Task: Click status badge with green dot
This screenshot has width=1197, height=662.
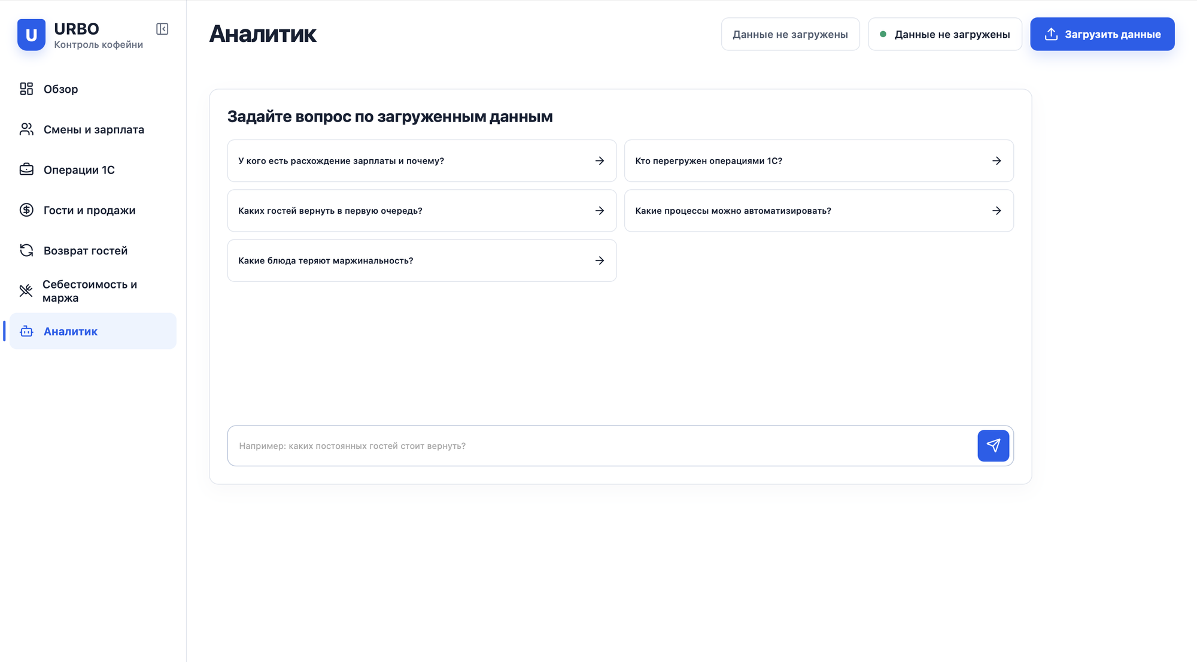Action: [945, 34]
